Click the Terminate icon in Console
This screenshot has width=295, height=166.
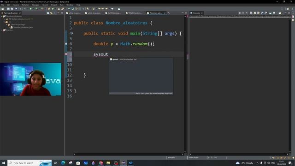click(240, 13)
